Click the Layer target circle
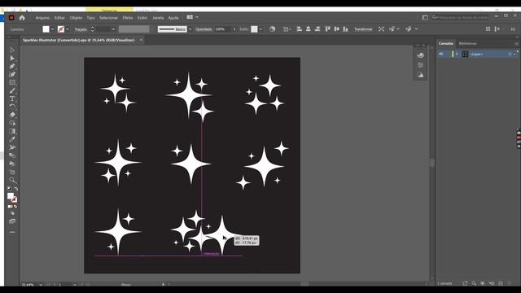 [510, 55]
